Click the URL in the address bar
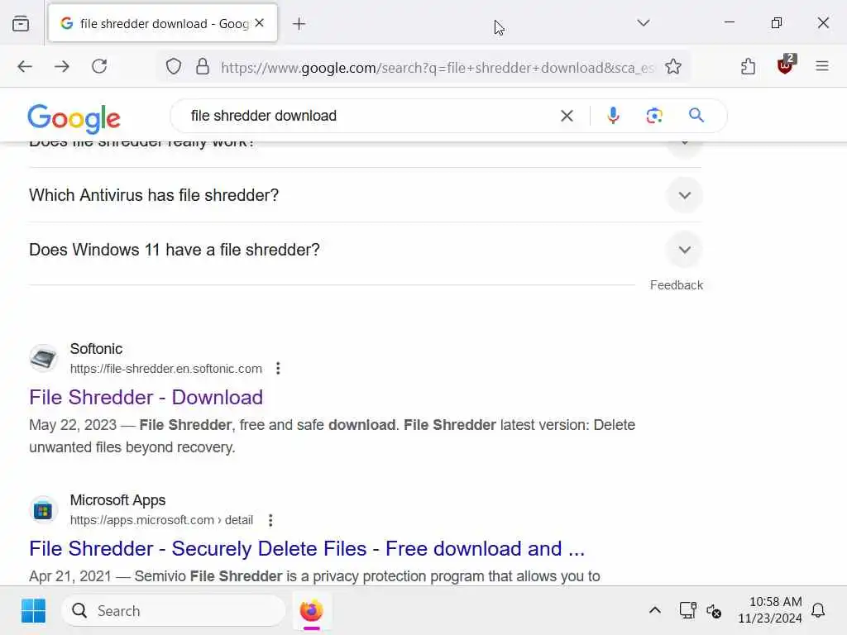 [437, 68]
